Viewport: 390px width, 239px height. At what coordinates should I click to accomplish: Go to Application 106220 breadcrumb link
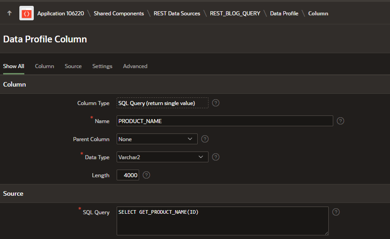pos(60,14)
